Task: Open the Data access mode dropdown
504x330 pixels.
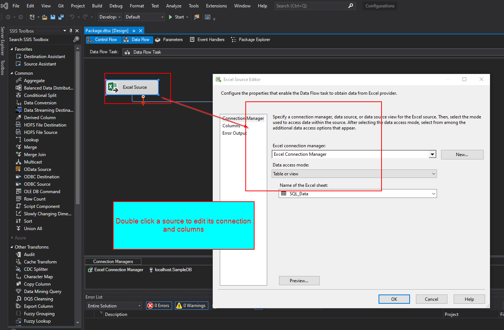Action: 434,174
